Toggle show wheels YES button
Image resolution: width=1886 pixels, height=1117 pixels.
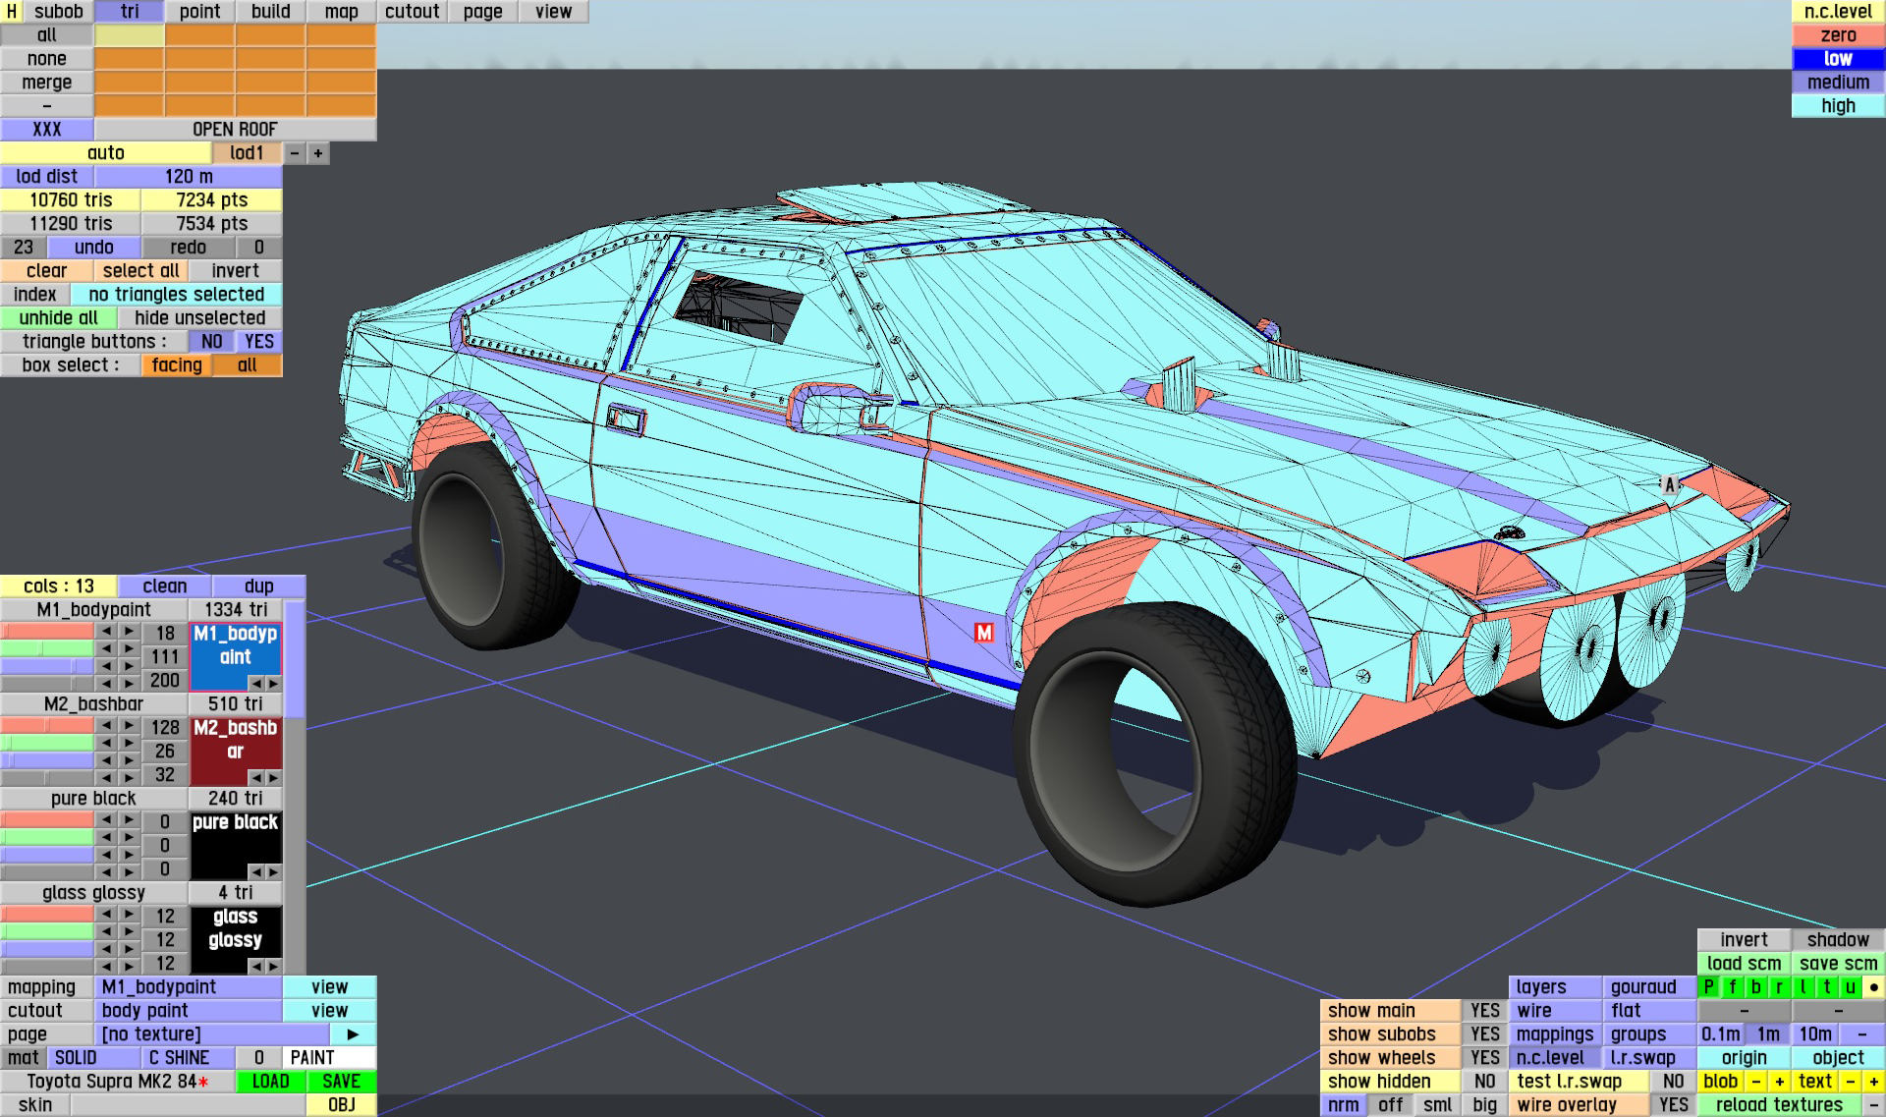(x=1484, y=1058)
